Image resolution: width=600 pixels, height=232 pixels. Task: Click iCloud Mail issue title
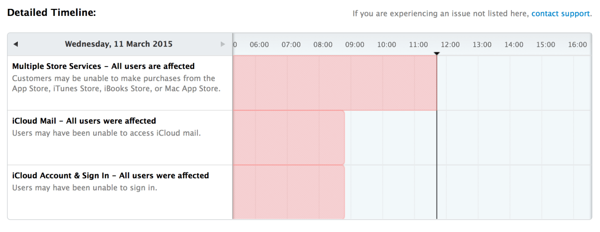point(84,121)
